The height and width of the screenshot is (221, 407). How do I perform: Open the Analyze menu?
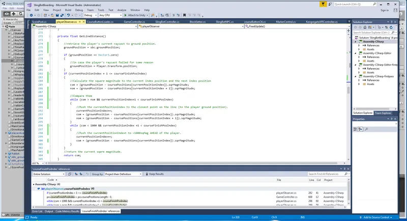pos(122,10)
